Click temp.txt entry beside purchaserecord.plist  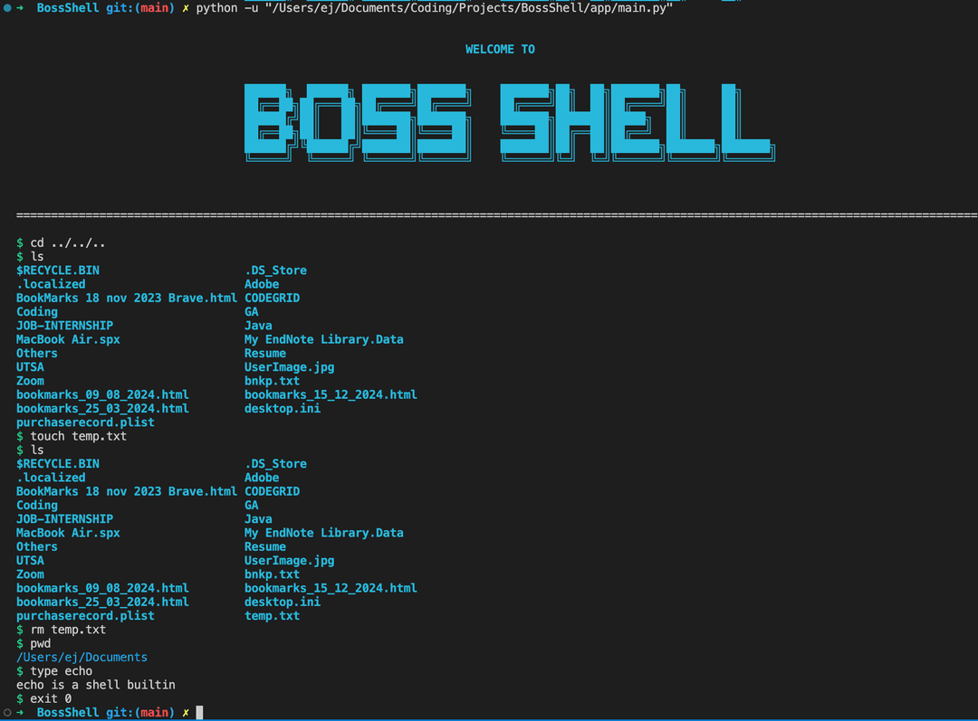click(x=272, y=616)
